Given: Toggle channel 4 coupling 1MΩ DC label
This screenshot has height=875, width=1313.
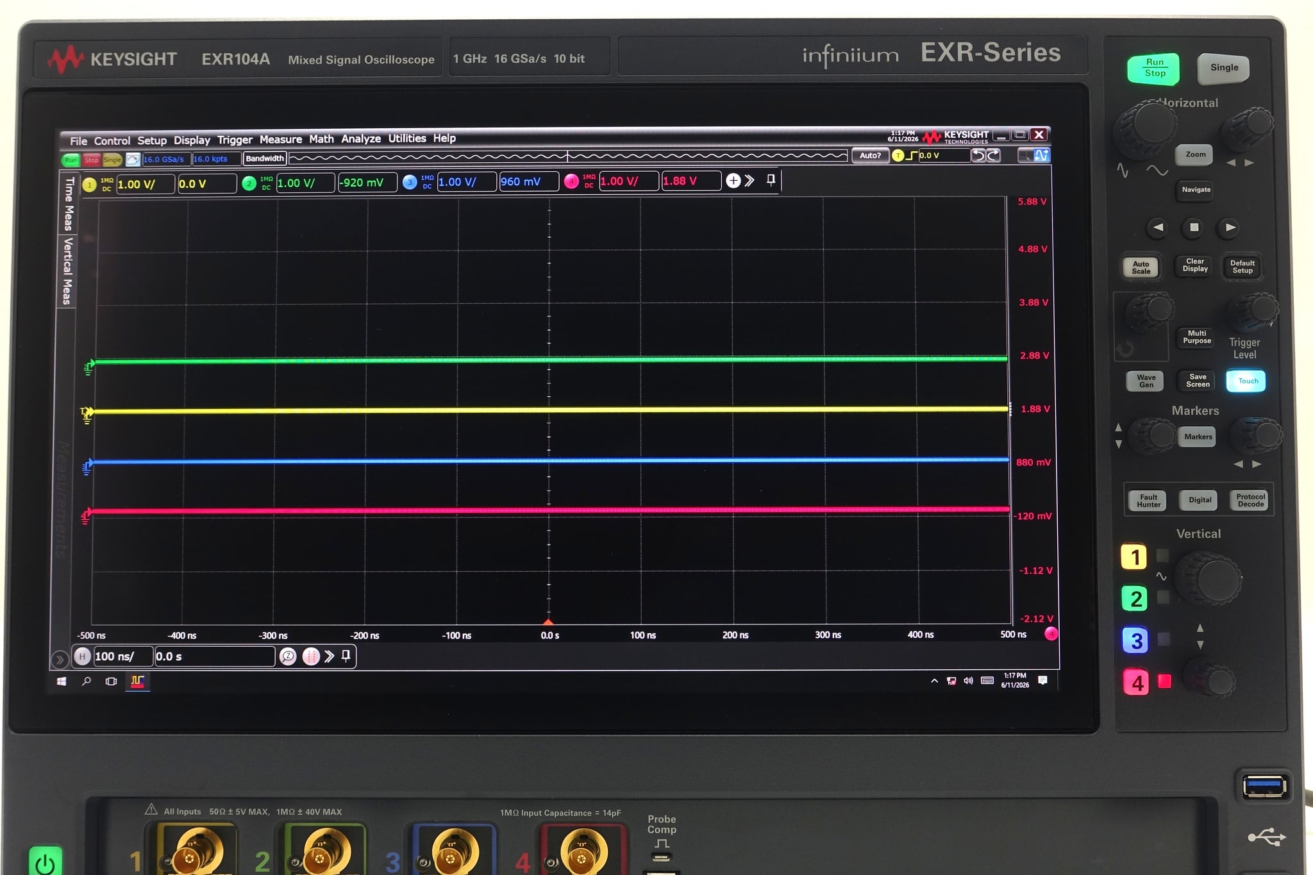Looking at the screenshot, I should (589, 181).
